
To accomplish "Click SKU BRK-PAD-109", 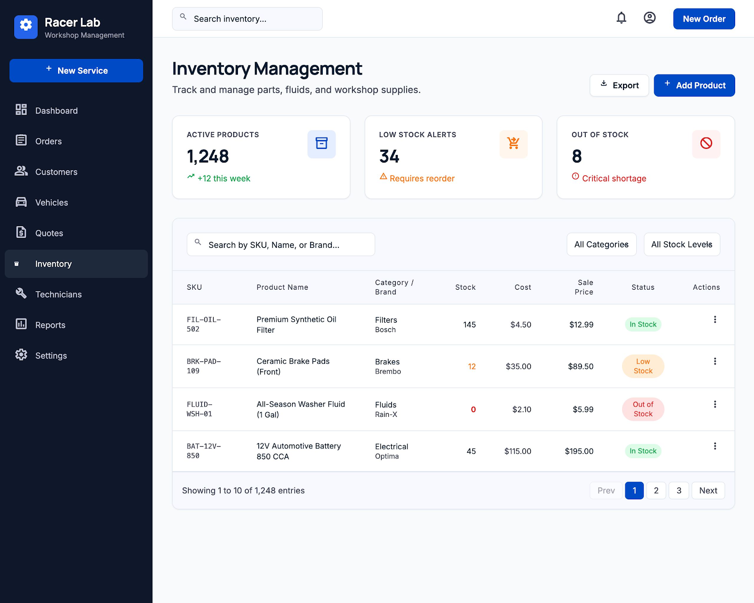I will pos(204,366).
